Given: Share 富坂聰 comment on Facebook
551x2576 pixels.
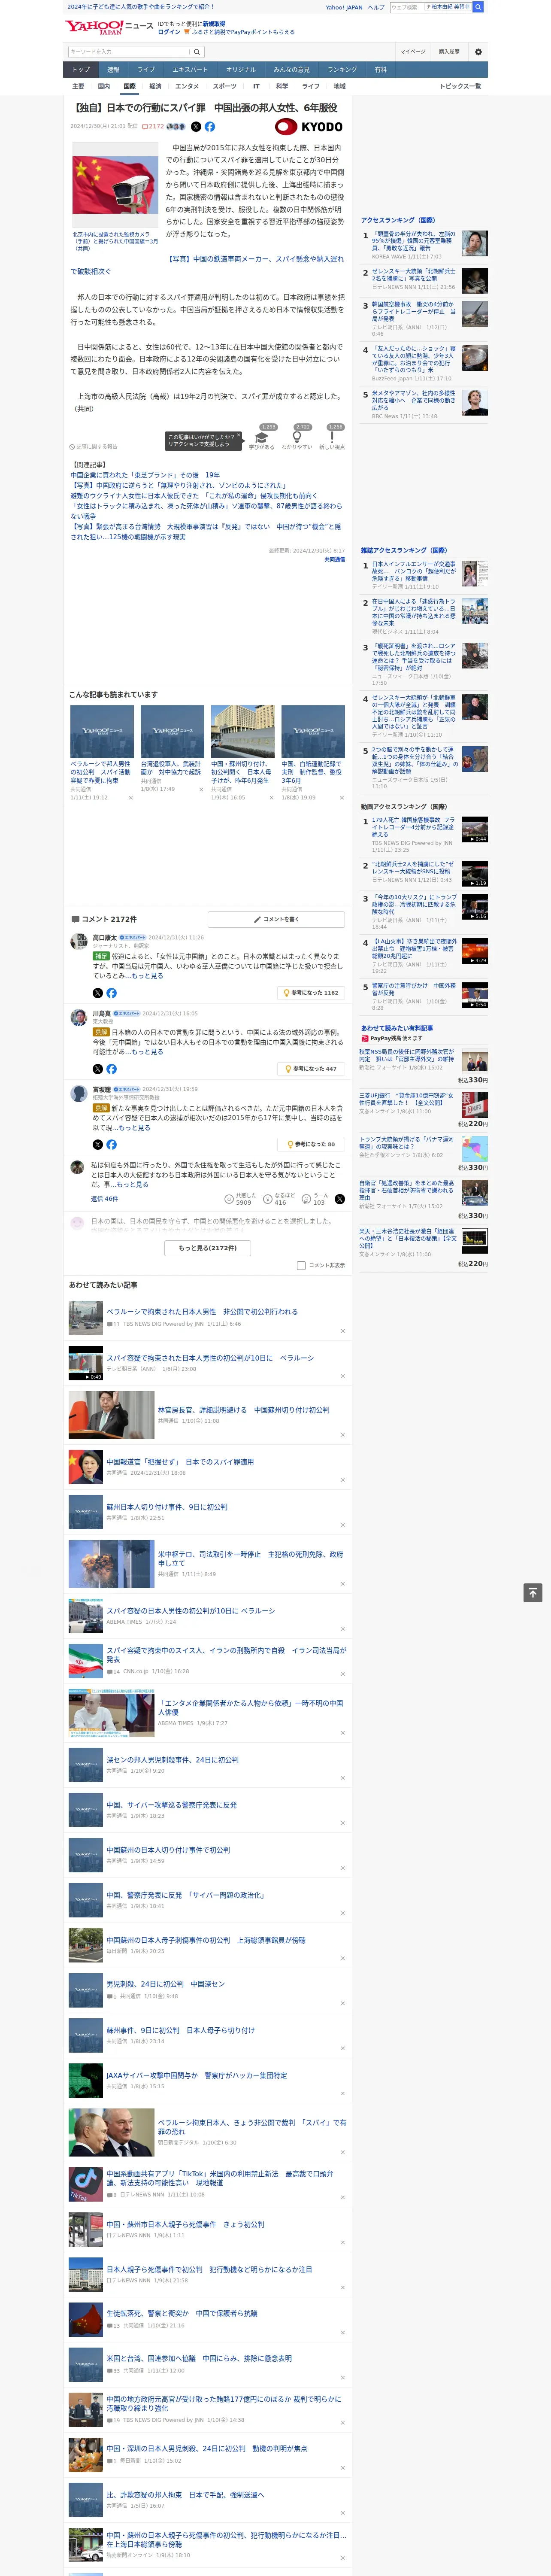Looking at the screenshot, I should 111,1145.
